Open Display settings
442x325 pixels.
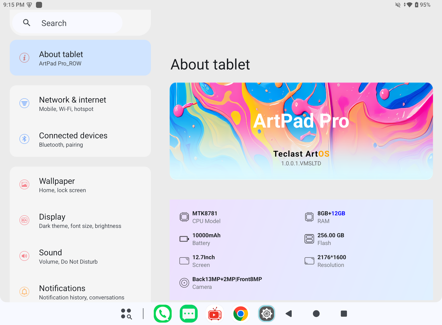(x=80, y=220)
